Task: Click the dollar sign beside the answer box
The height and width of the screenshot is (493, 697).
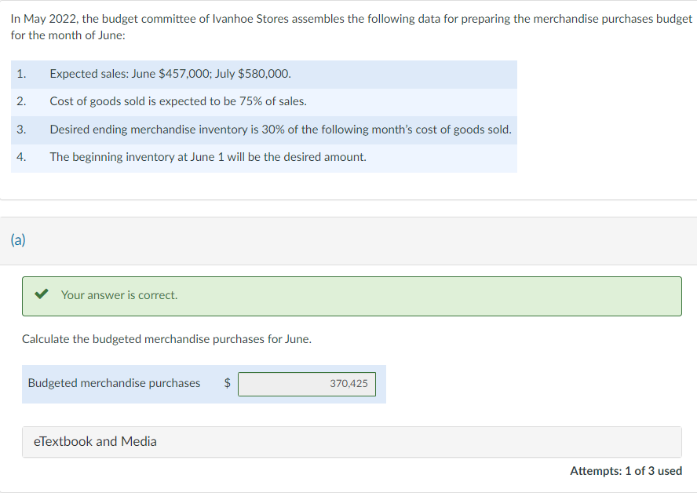Action: pyautogui.click(x=227, y=383)
